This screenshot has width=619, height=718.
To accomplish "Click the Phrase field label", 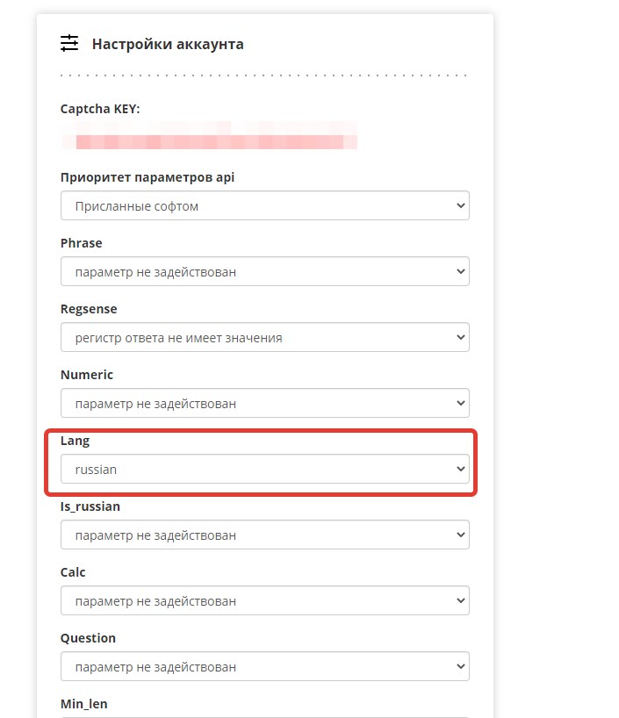I will coord(81,243).
